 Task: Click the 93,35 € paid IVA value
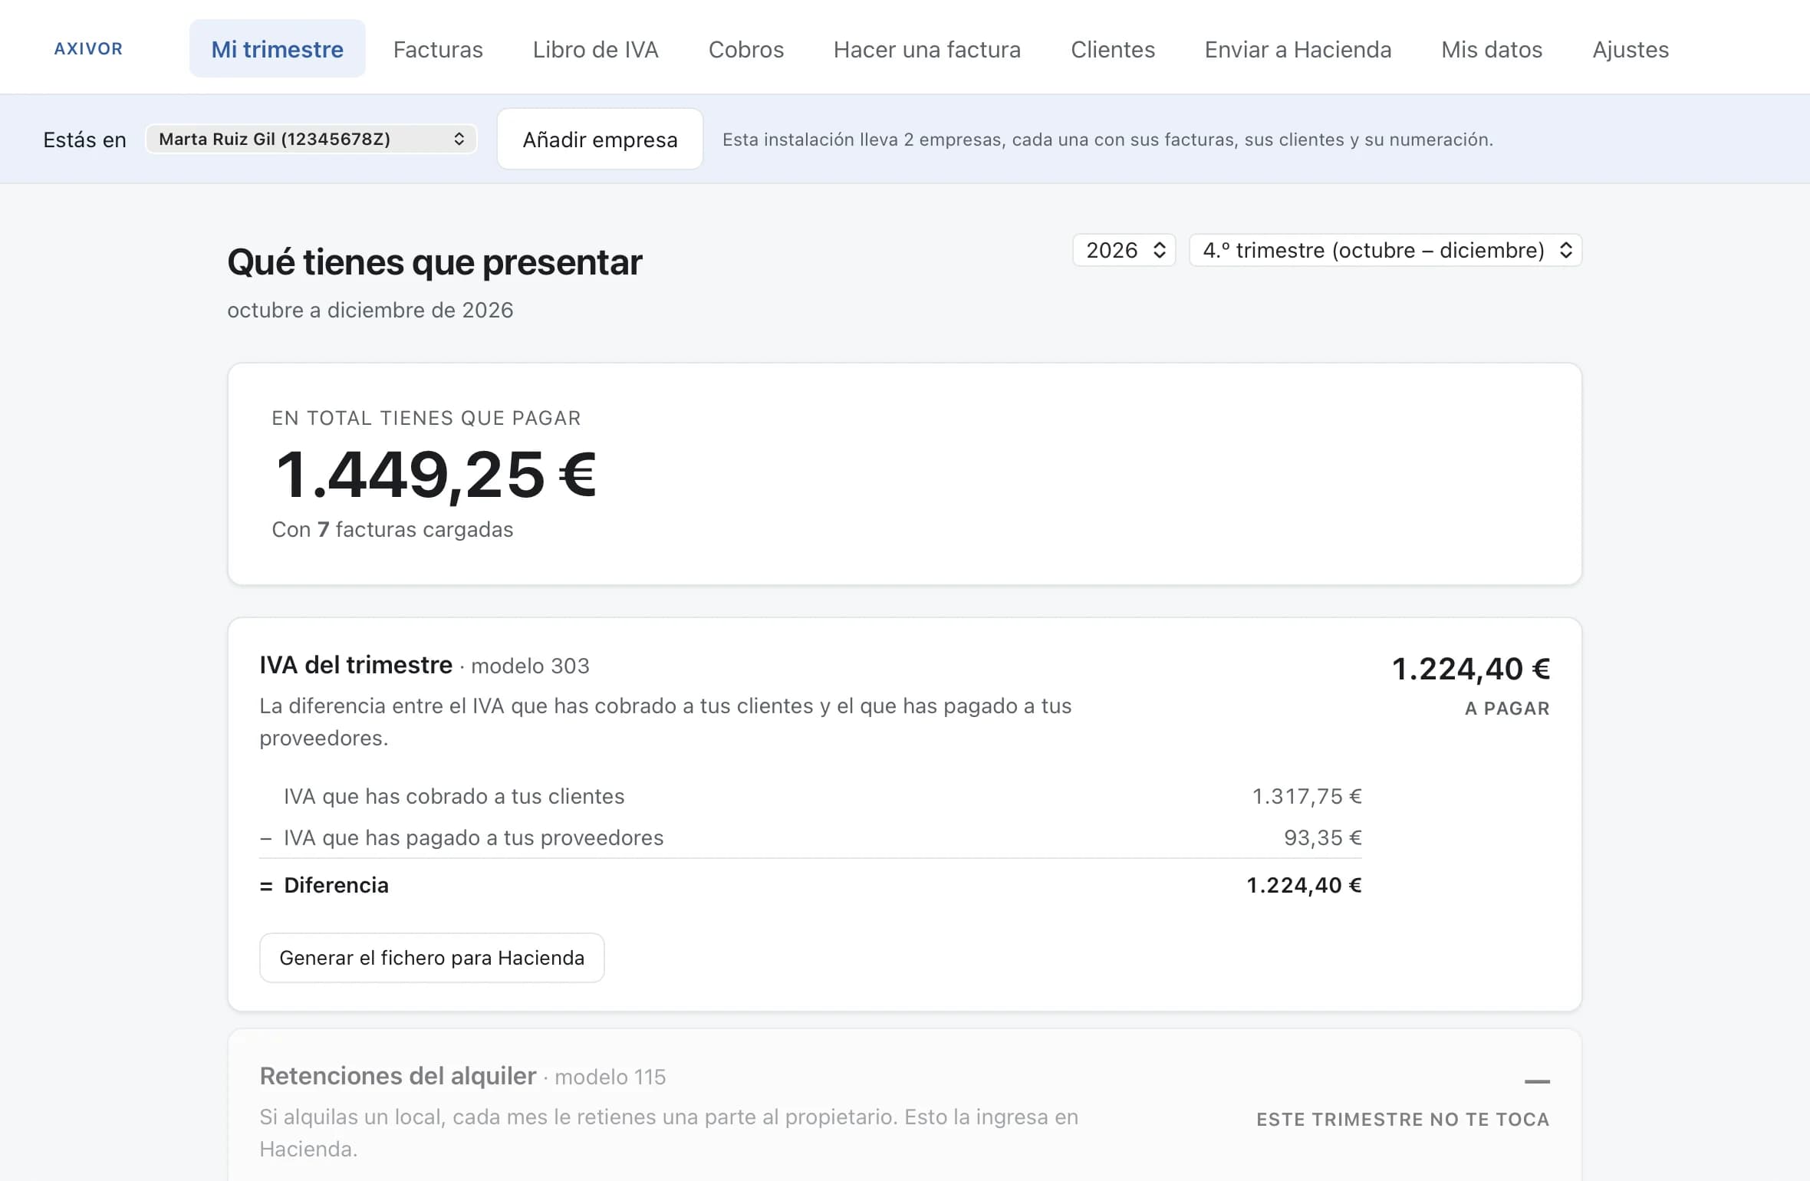click(x=1323, y=838)
